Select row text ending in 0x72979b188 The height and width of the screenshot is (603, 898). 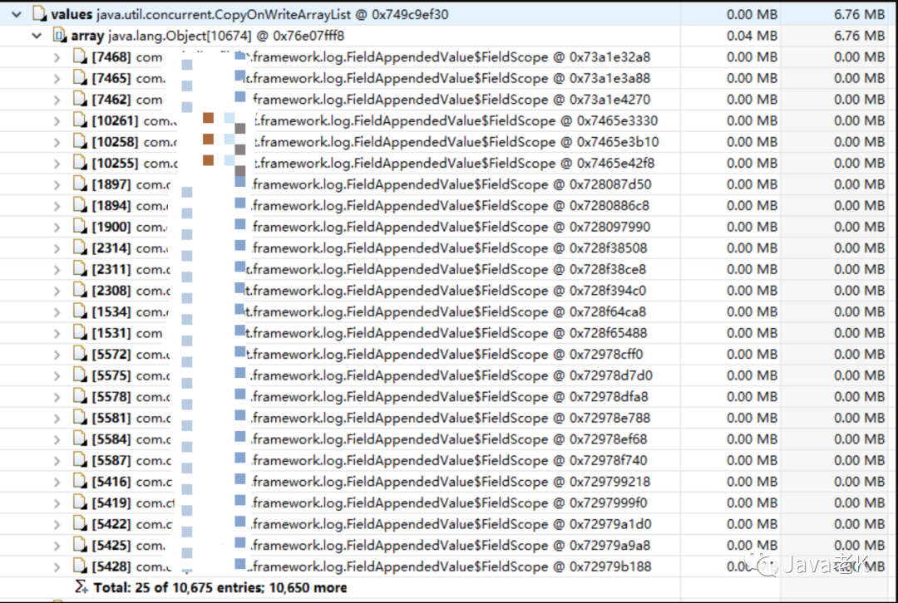[372, 566]
